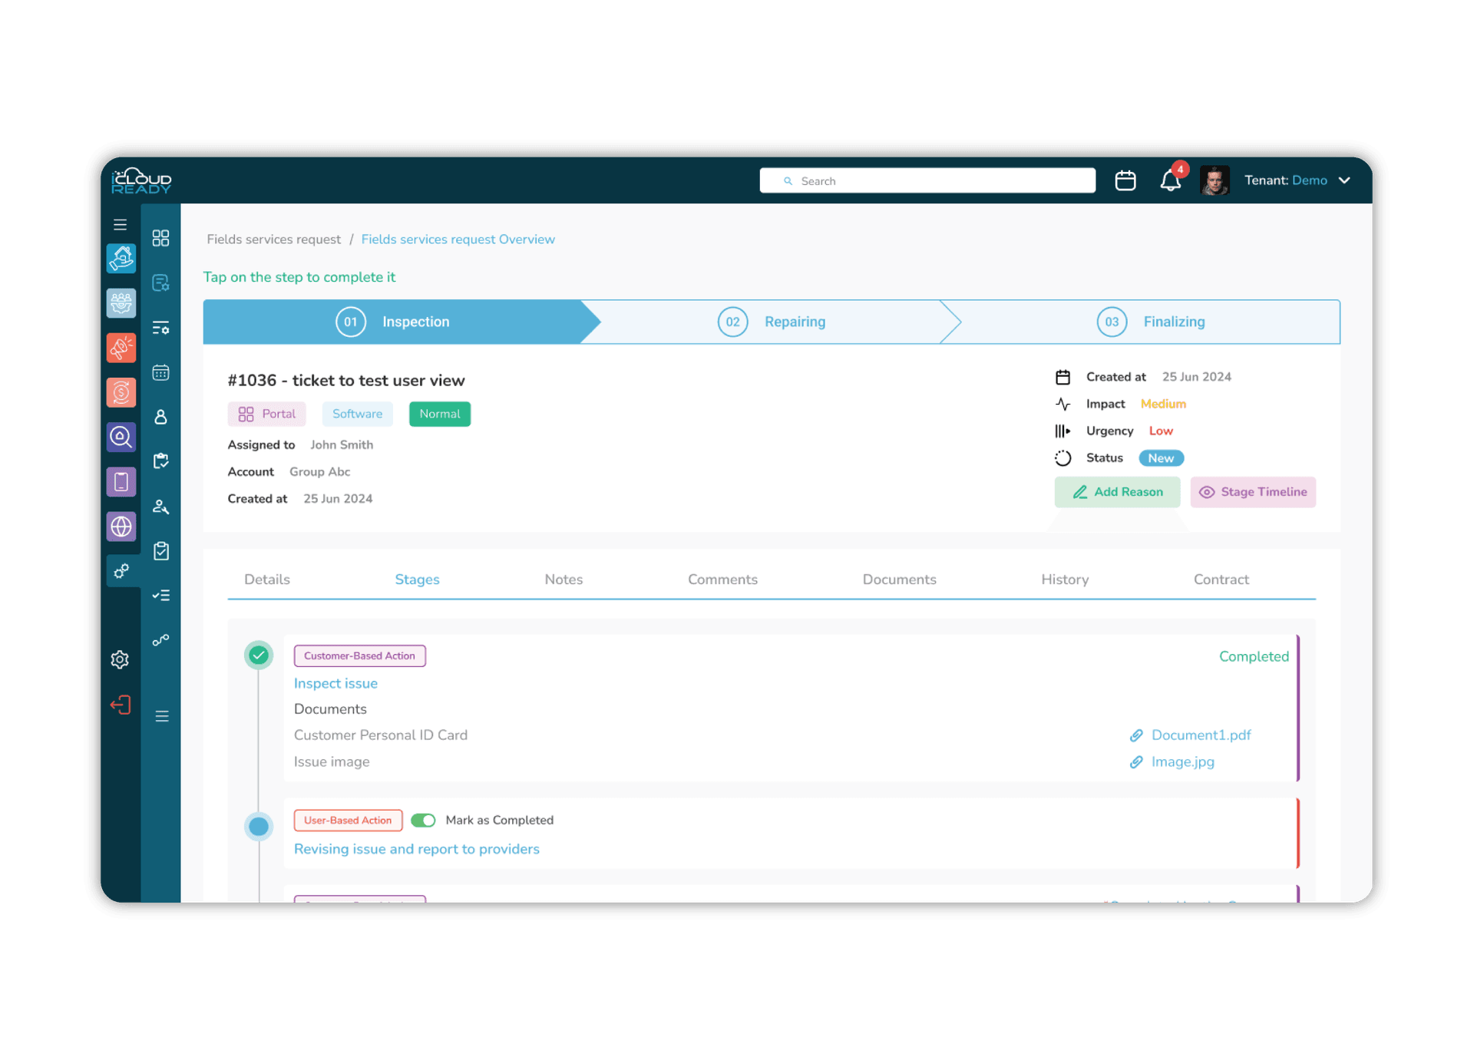Open the History tab
Screen dimensions: 1474x1060
point(1064,579)
